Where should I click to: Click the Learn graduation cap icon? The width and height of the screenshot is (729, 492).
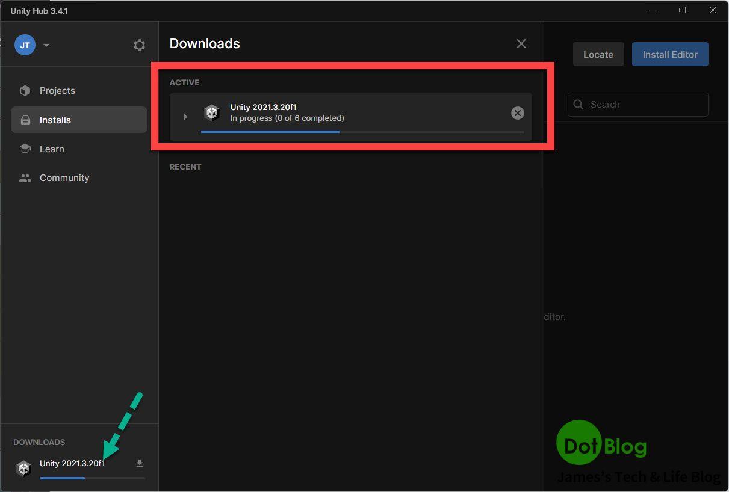click(25, 149)
